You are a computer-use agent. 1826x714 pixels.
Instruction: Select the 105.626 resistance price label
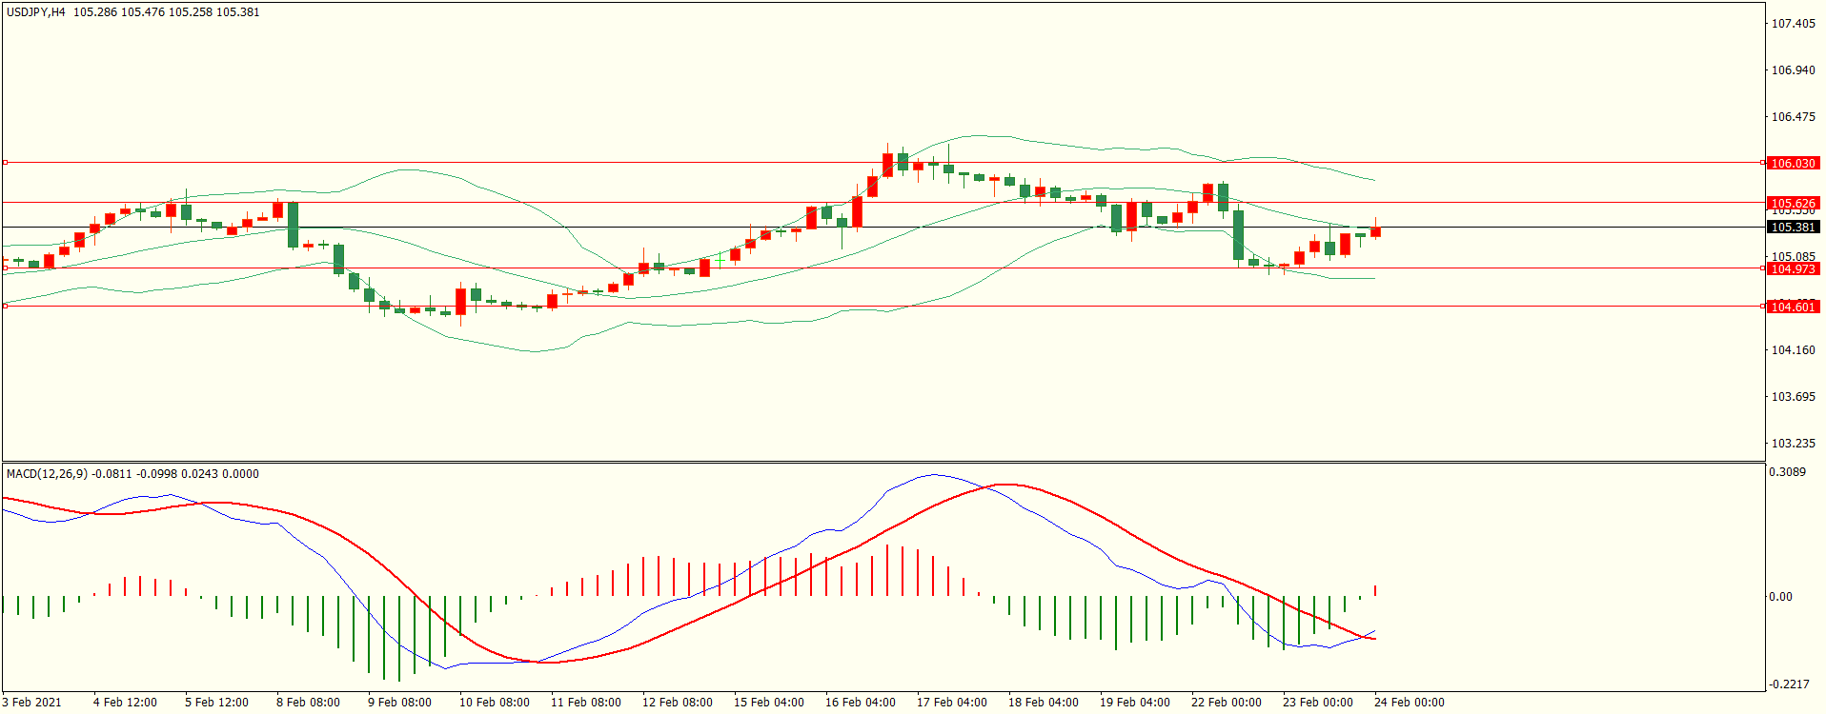1793,203
